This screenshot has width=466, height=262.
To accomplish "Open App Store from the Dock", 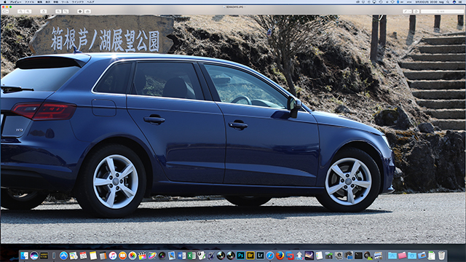I will [x=63, y=255].
